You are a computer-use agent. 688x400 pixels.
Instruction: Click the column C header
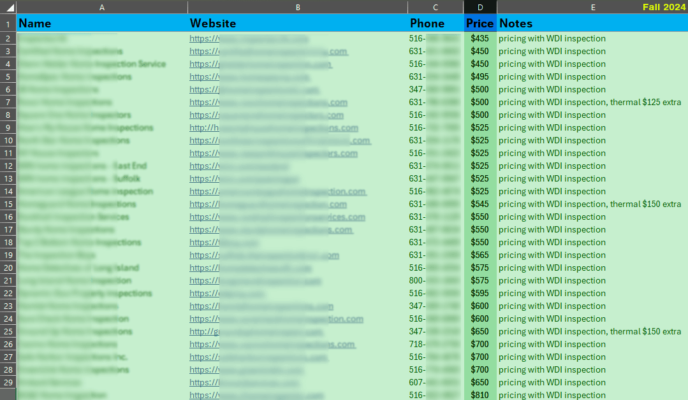coord(435,7)
